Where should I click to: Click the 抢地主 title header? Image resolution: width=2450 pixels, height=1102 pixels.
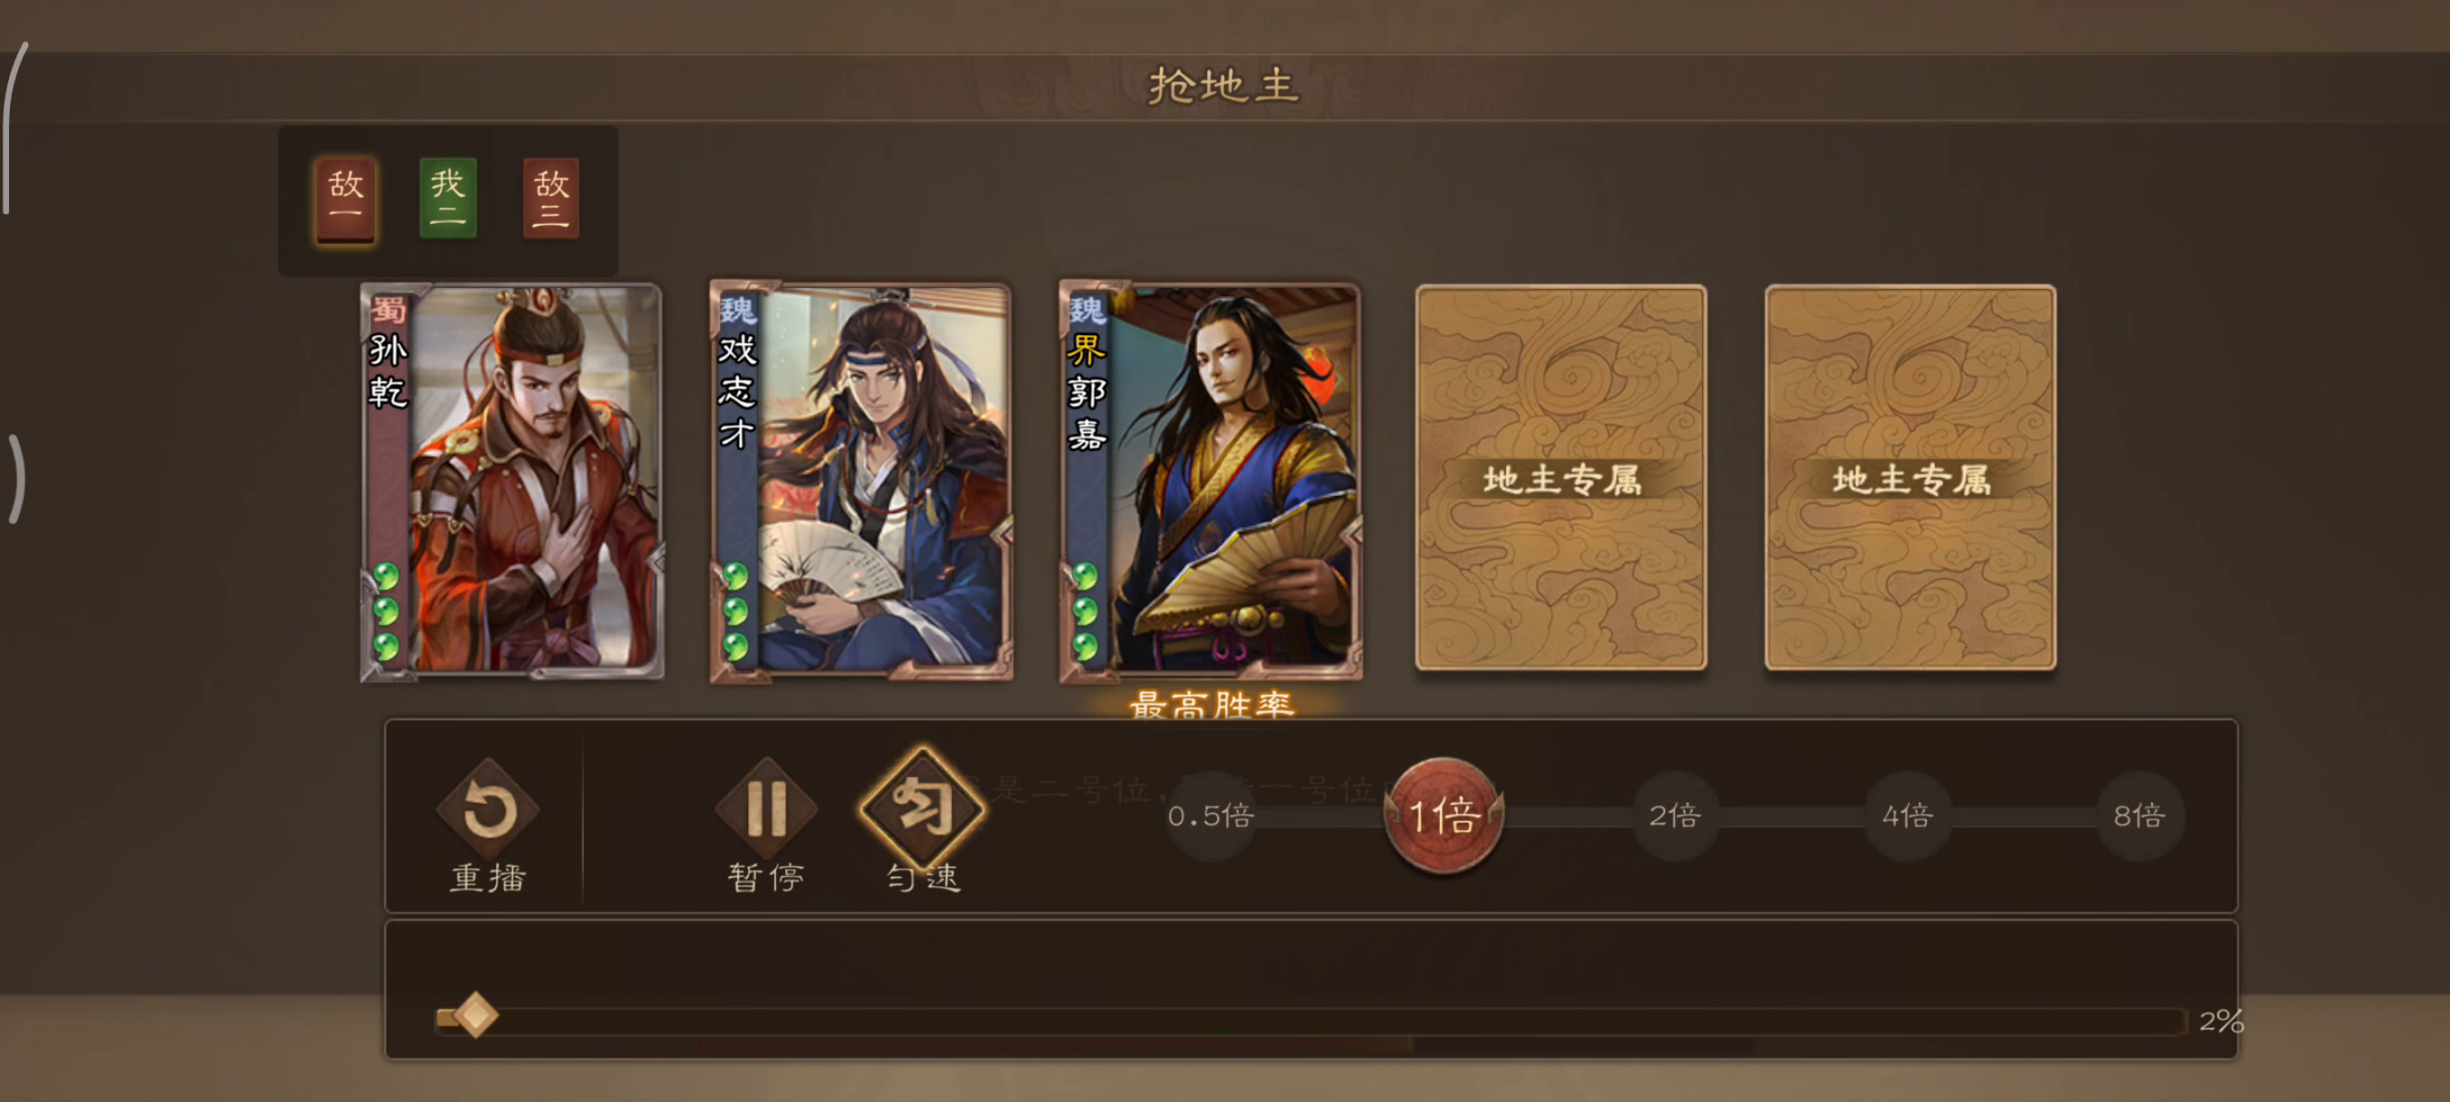click(x=1223, y=86)
